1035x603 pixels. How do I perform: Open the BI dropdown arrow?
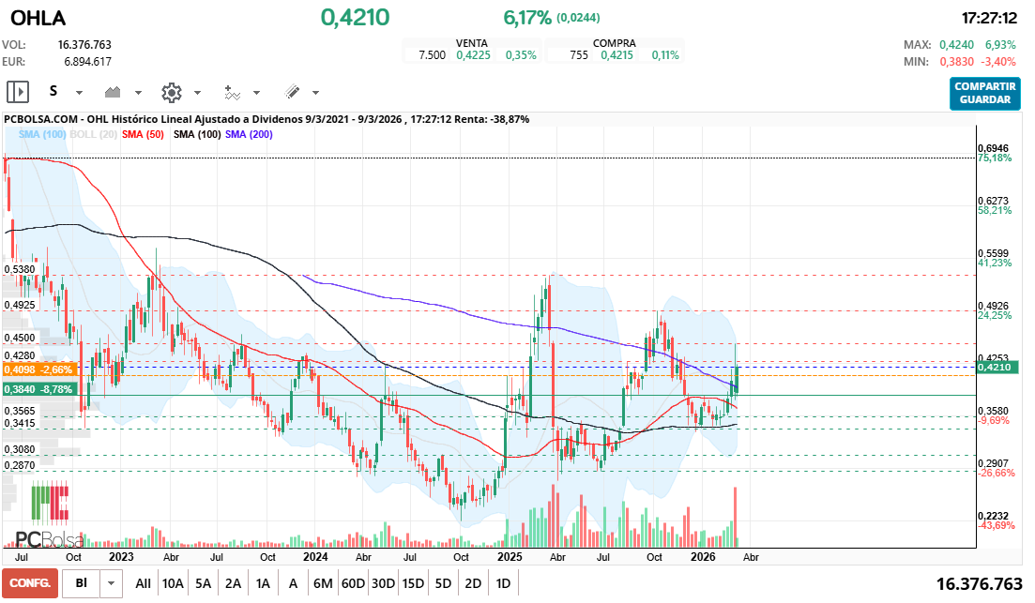point(113,583)
